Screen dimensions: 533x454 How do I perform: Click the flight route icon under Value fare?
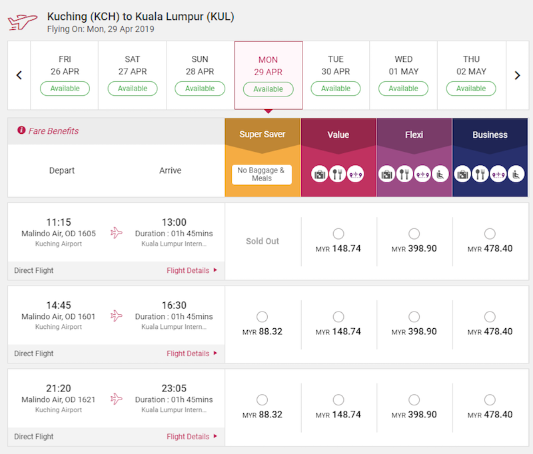click(x=356, y=174)
